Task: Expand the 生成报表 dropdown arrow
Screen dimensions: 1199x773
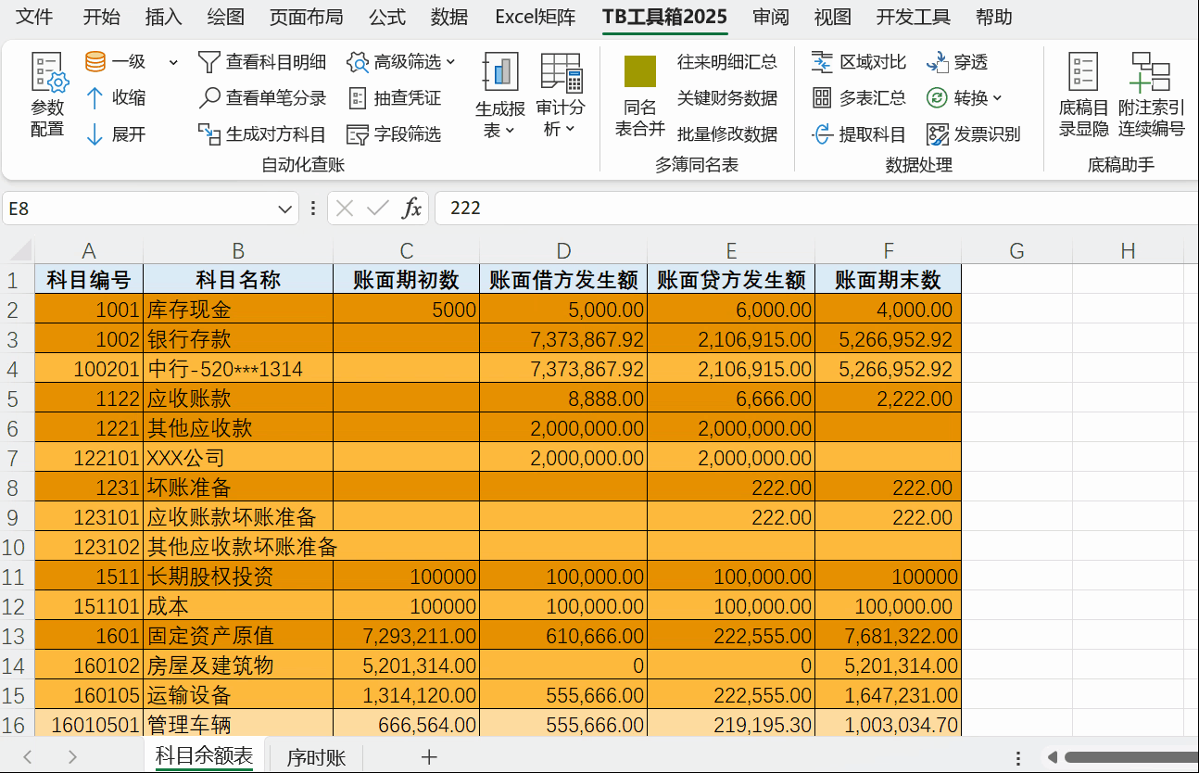Action: tap(510, 131)
